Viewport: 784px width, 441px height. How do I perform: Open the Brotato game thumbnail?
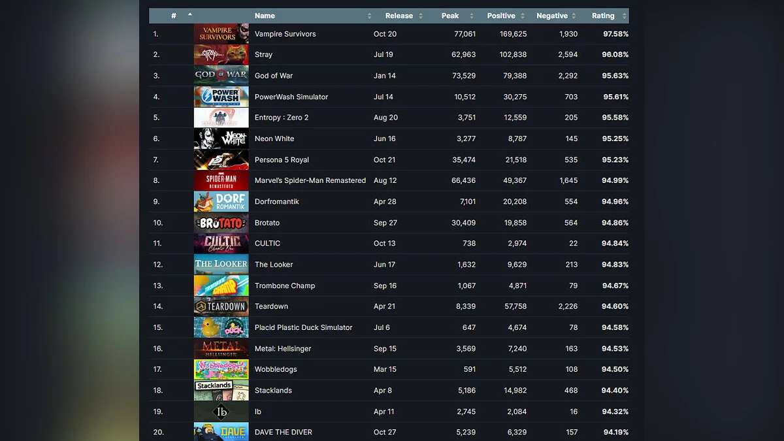click(221, 223)
